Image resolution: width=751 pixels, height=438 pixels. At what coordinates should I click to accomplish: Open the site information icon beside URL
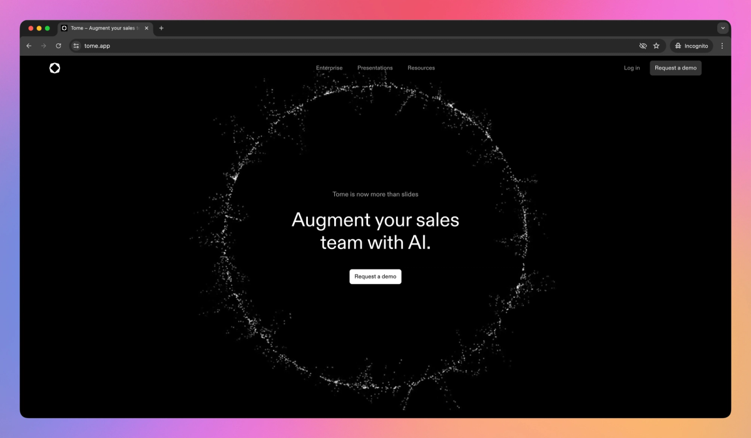click(x=76, y=46)
